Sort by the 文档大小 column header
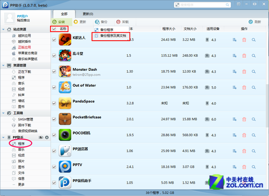The width and height of the screenshot is (269, 196). pos(190,29)
